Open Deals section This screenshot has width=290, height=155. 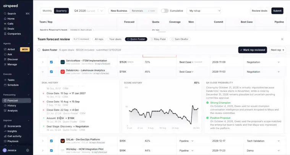11,29
